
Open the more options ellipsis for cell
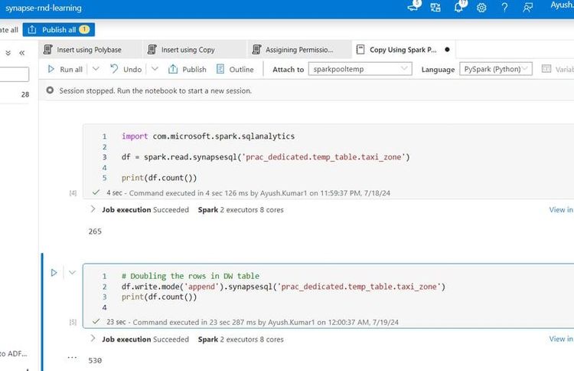coord(72,357)
